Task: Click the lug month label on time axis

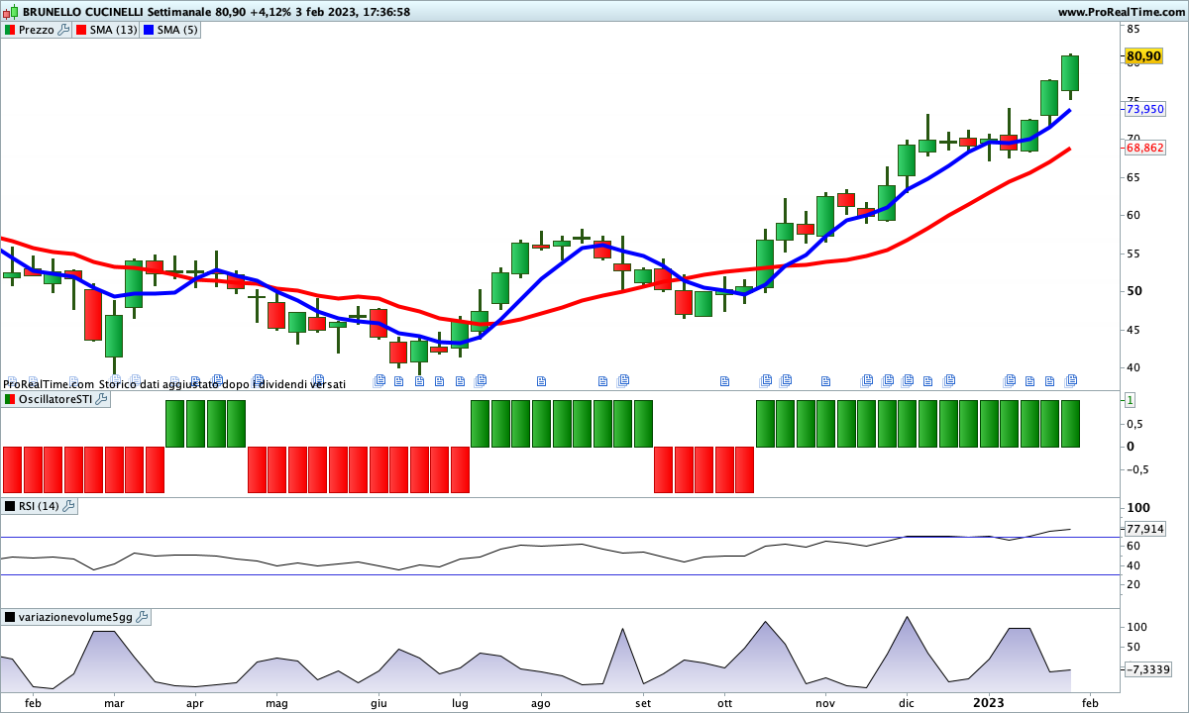Action: (x=459, y=702)
